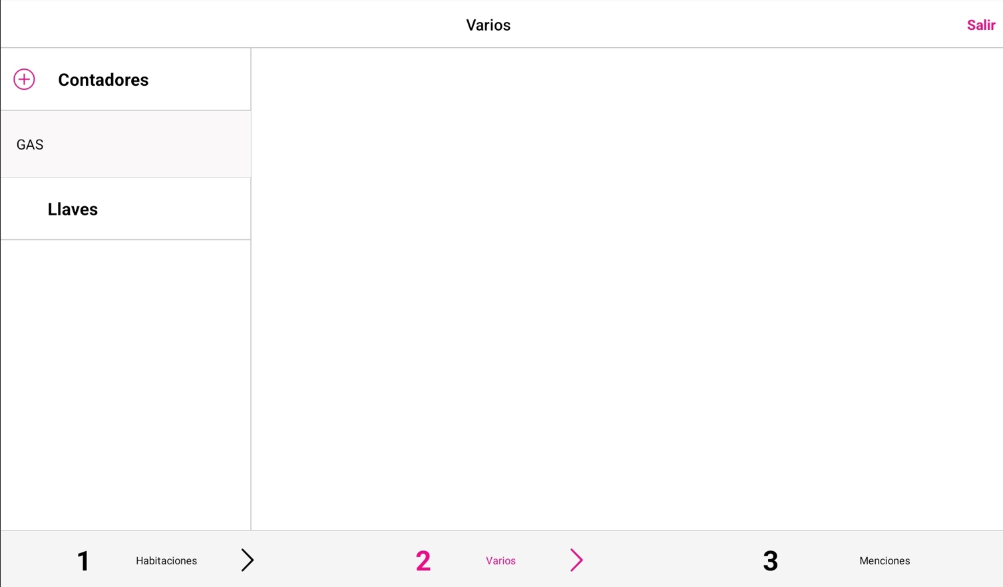Click the bottom bar right of Menciones
The image size is (1003, 587).
pyautogui.click(x=956, y=560)
